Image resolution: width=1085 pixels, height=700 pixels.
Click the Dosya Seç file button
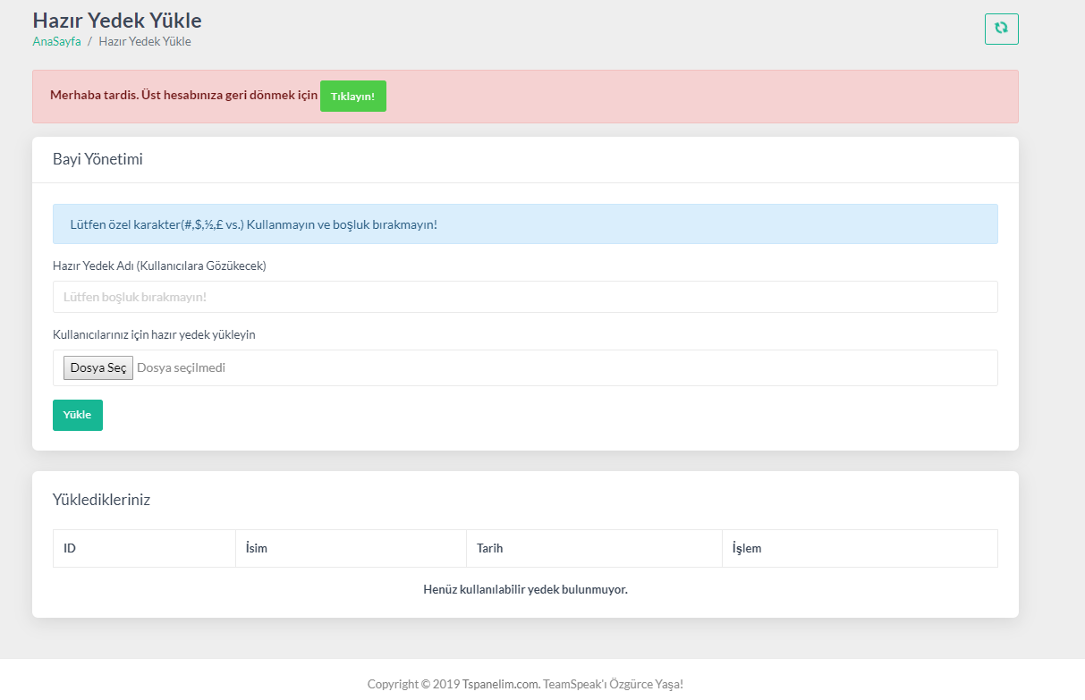pyautogui.click(x=98, y=367)
